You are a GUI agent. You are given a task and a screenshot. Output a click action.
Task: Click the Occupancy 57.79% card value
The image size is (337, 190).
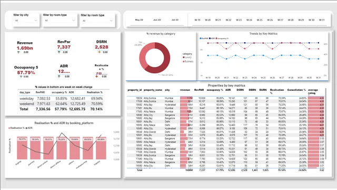(26, 73)
